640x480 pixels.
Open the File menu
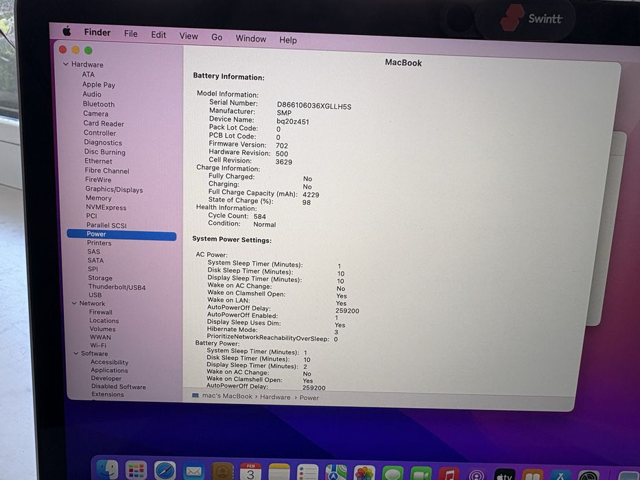(130, 34)
